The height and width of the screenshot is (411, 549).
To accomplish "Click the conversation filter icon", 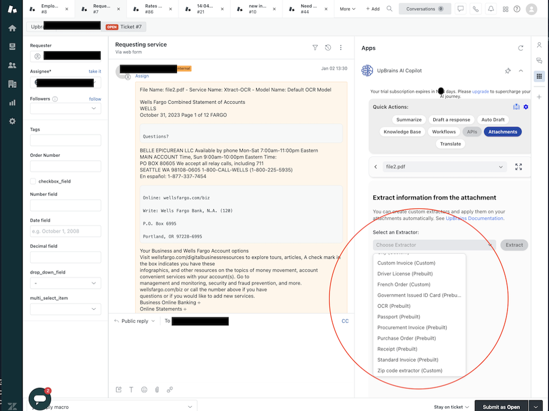I will (315, 48).
